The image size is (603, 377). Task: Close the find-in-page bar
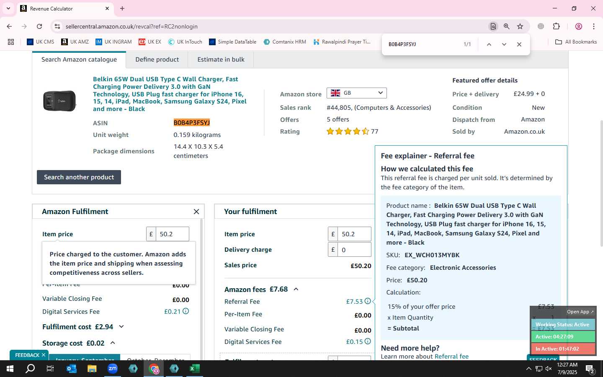(x=519, y=44)
